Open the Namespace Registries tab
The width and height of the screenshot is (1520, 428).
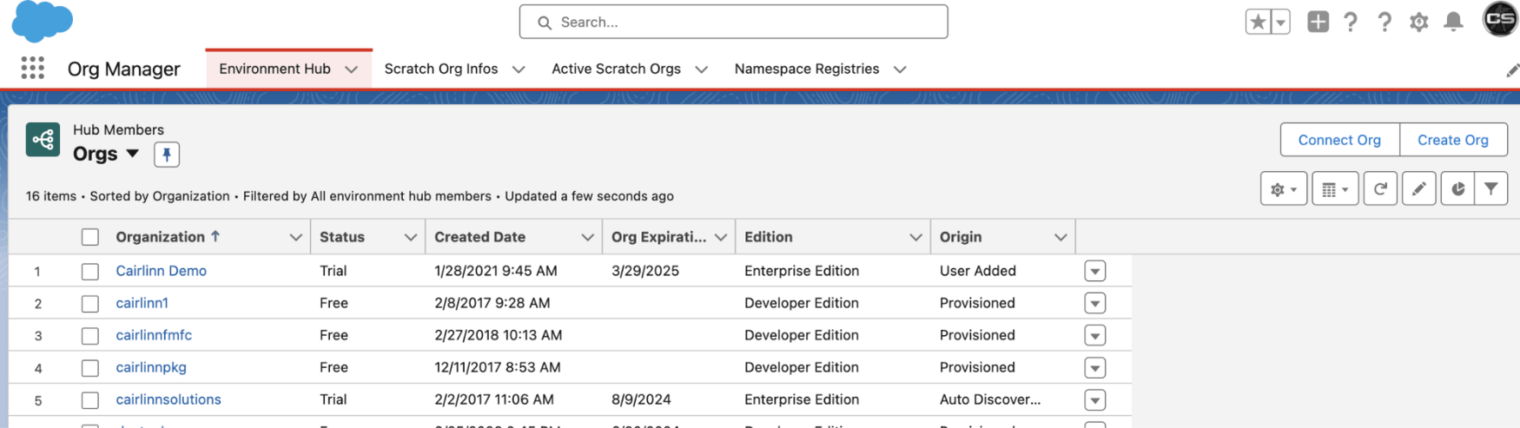(x=806, y=69)
